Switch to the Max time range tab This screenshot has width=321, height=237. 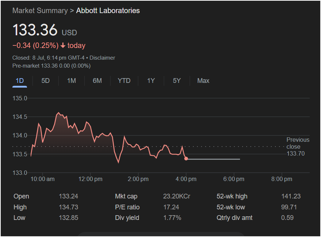203,81
